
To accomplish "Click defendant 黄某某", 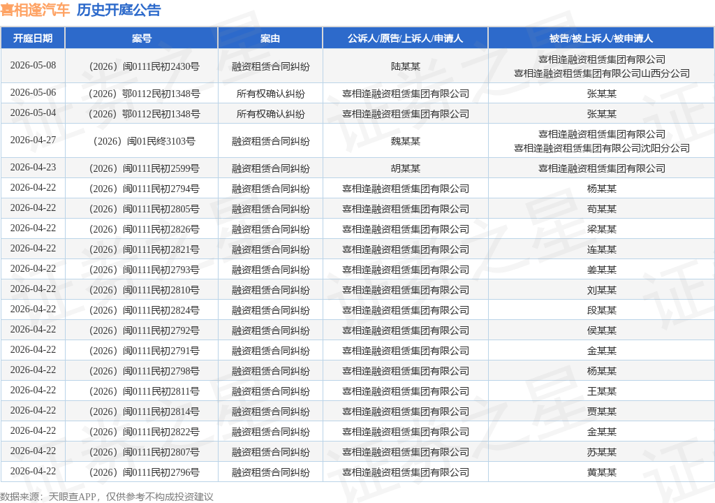I will pyautogui.click(x=601, y=472).
